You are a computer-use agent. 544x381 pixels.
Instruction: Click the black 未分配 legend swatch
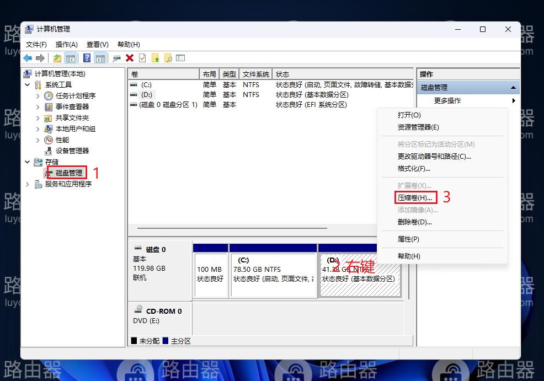(134, 341)
